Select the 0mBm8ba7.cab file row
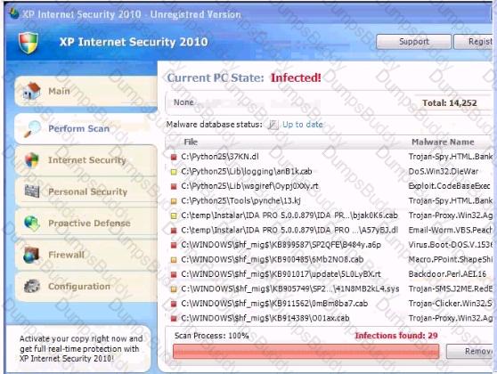The height and width of the screenshot is (374, 497). [330, 304]
